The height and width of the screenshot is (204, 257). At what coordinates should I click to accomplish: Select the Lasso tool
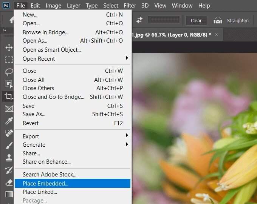click(x=9, y=72)
